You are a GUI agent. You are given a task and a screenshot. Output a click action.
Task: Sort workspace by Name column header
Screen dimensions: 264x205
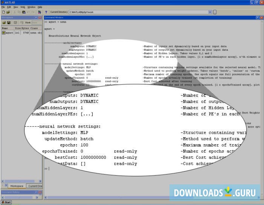[8, 28]
